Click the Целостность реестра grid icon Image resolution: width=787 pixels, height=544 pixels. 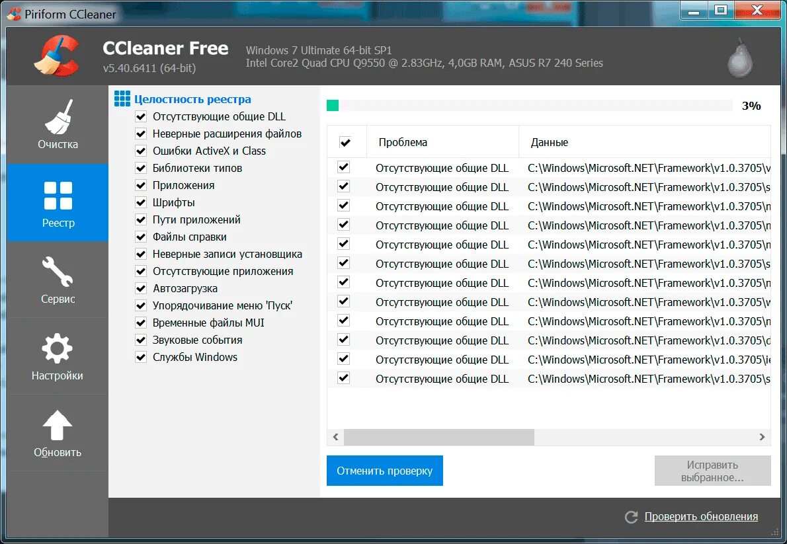point(122,99)
